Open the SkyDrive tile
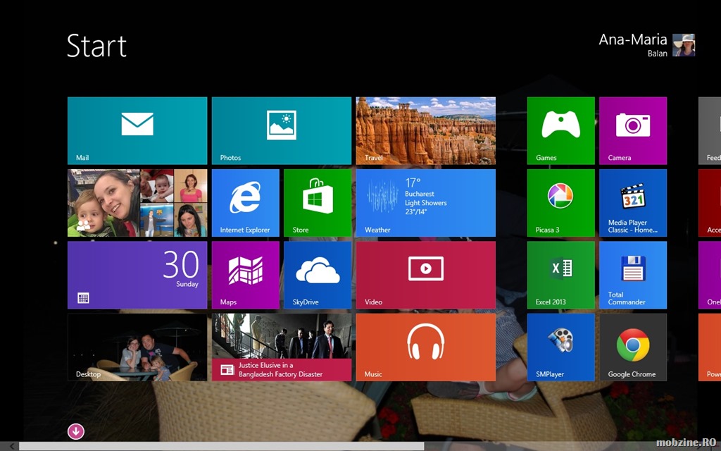This screenshot has width=721, height=451. point(318,276)
